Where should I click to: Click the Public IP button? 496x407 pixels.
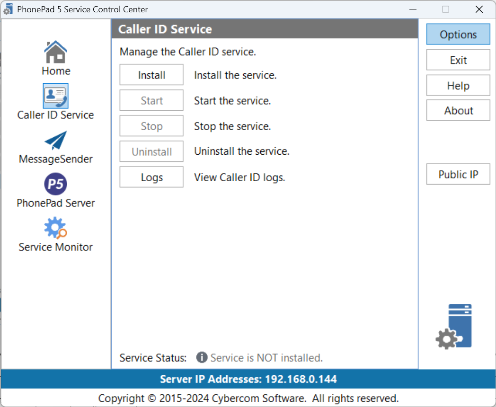458,174
